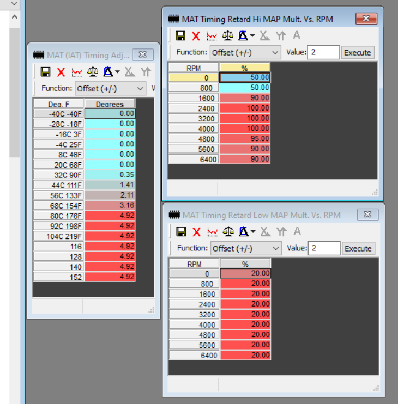
Task: Click fill tool icon in Hi MAP window
Action: tap(243, 36)
